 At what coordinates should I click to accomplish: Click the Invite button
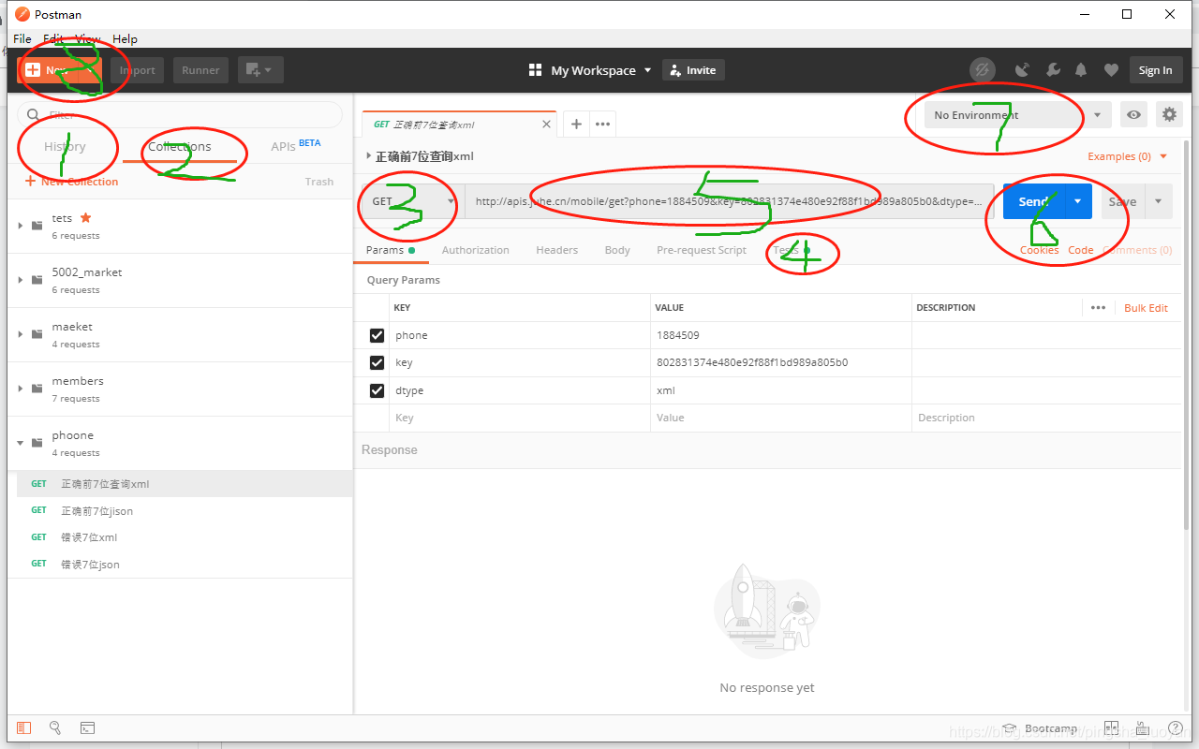[x=693, y=70]
